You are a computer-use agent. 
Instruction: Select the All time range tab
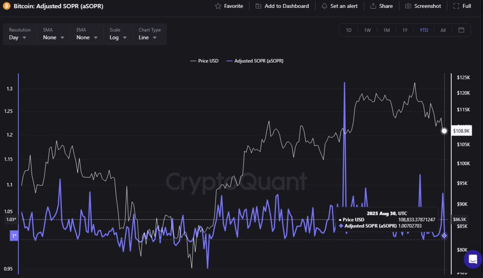coord(443,30)
